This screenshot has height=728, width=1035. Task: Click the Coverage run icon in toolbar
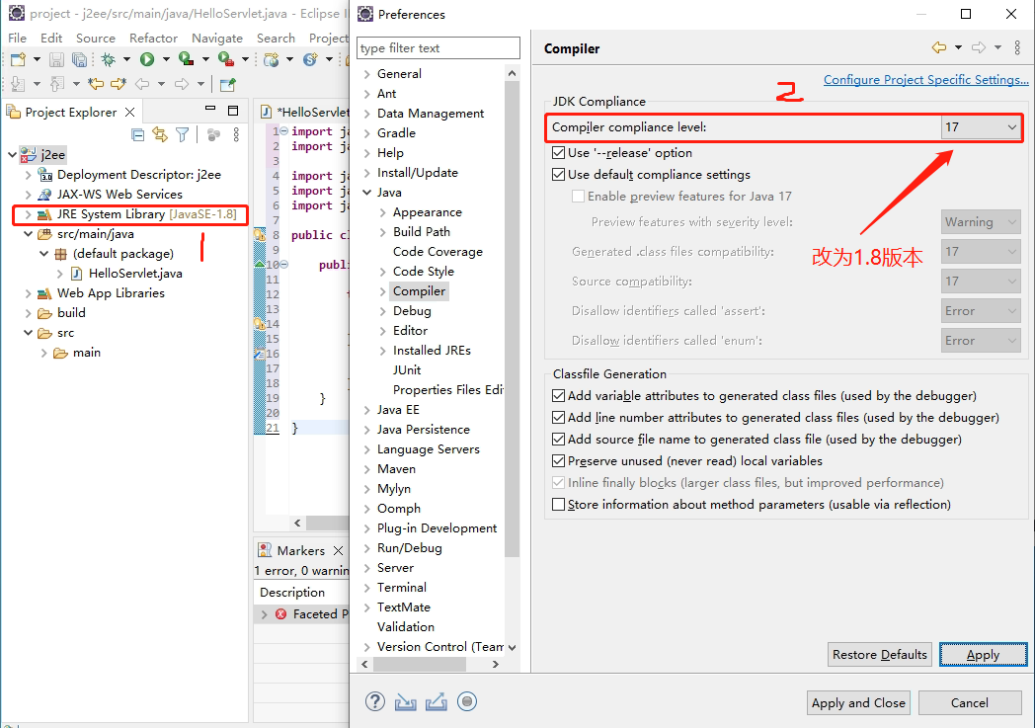[186, 59]
